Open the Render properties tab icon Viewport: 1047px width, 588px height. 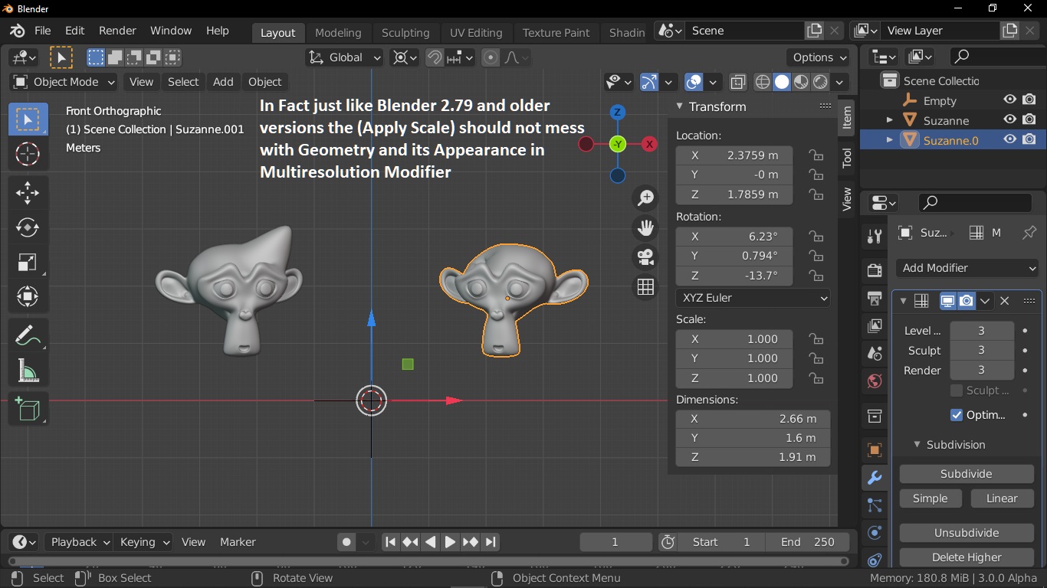(x=875, y=269)
